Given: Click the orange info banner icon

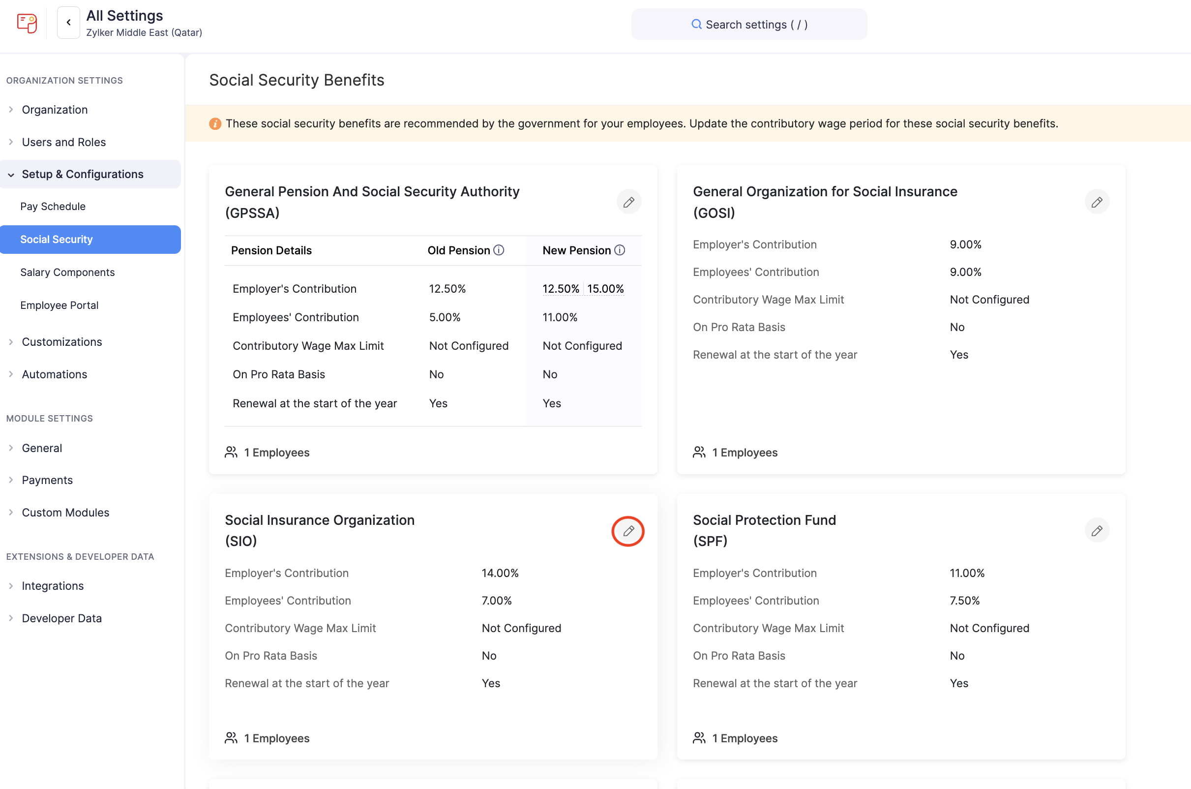Looking at the screenshot, I should (x=215, y=124).
